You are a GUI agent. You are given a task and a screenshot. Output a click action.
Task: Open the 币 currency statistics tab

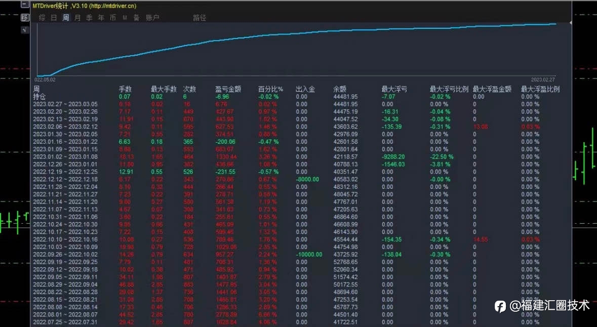[113, 18]
